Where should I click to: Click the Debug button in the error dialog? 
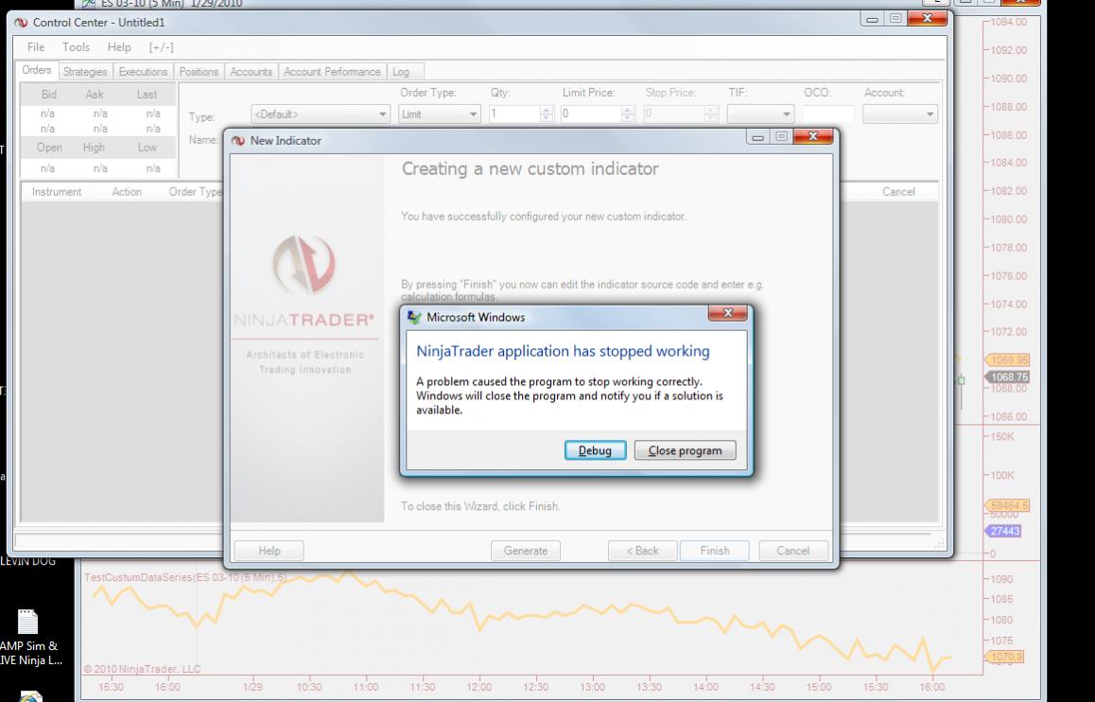click(595, 450)
